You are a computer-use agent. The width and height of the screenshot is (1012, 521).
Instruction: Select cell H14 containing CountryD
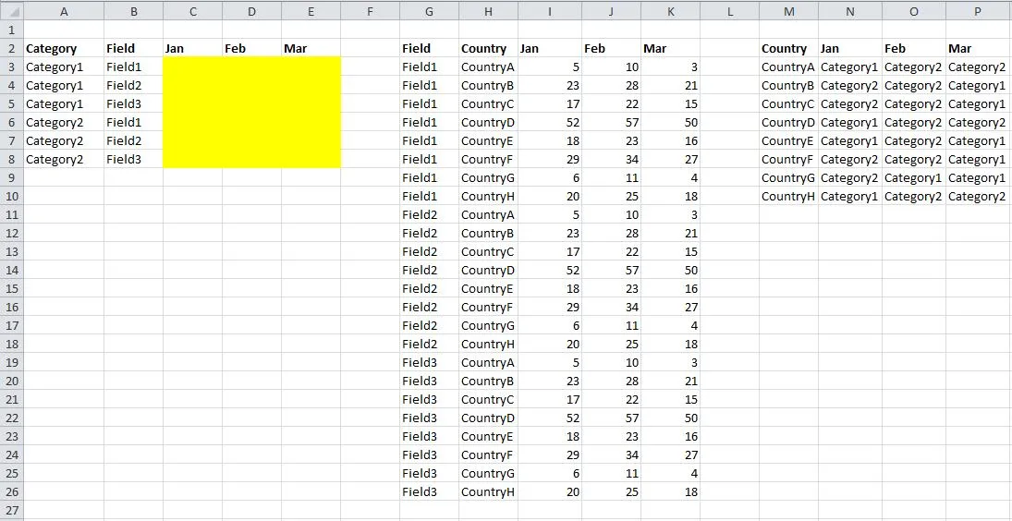[x=488, y=270]
